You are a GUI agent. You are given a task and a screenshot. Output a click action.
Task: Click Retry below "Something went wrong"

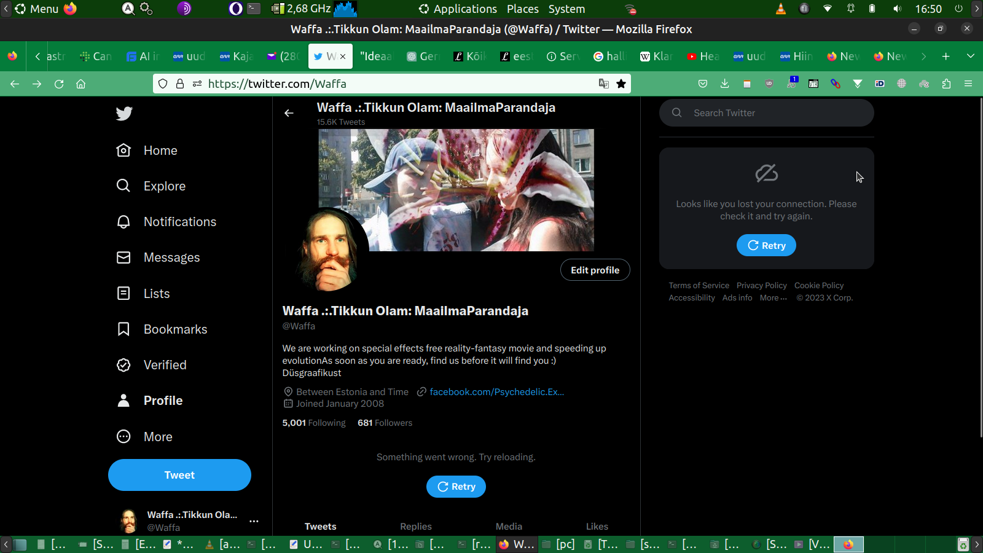(456, 487)
